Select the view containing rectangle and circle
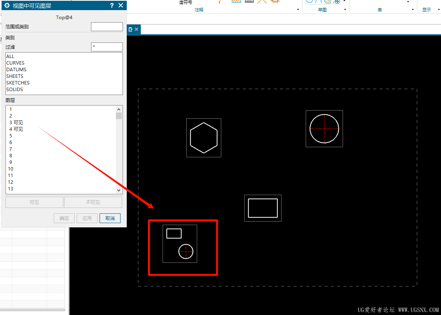Image resolution: width=441 pixels, height=315 pixels. tap(180, 244)
